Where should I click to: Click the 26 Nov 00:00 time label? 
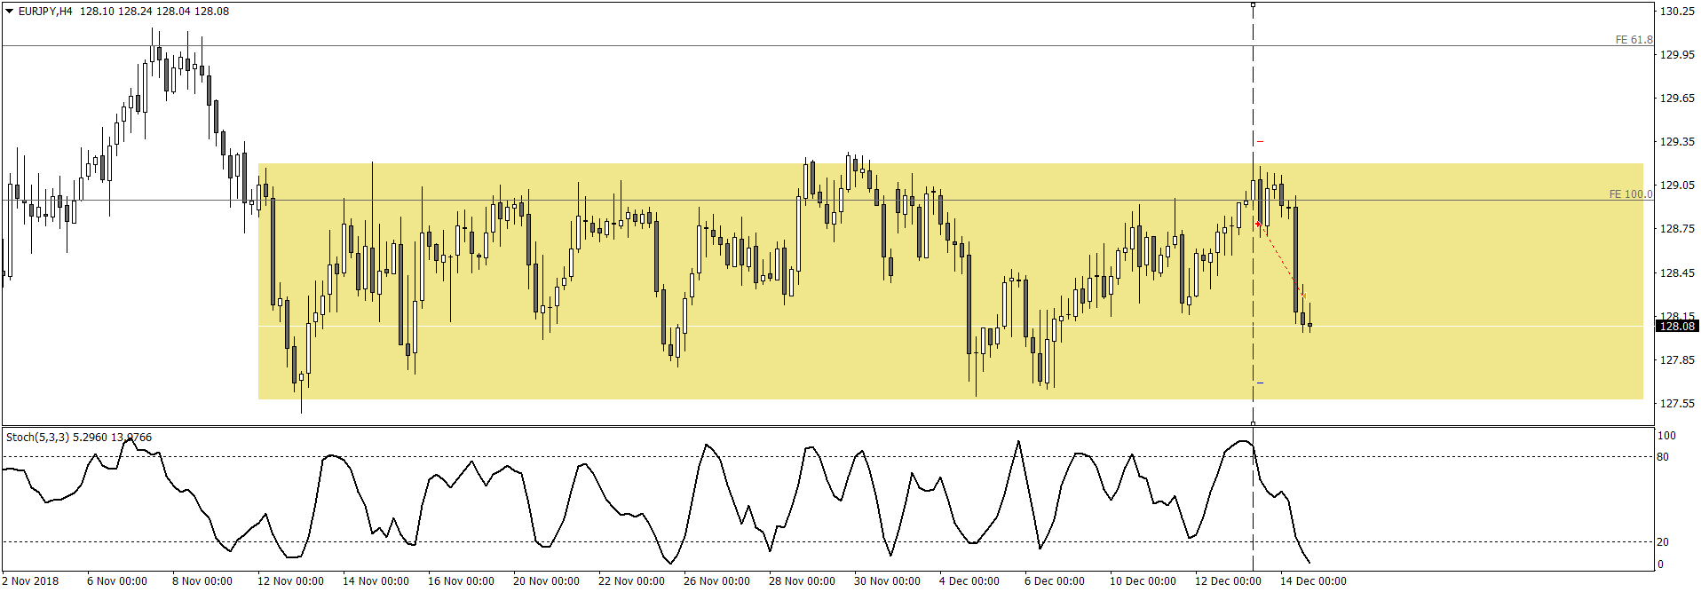[717, 581]
